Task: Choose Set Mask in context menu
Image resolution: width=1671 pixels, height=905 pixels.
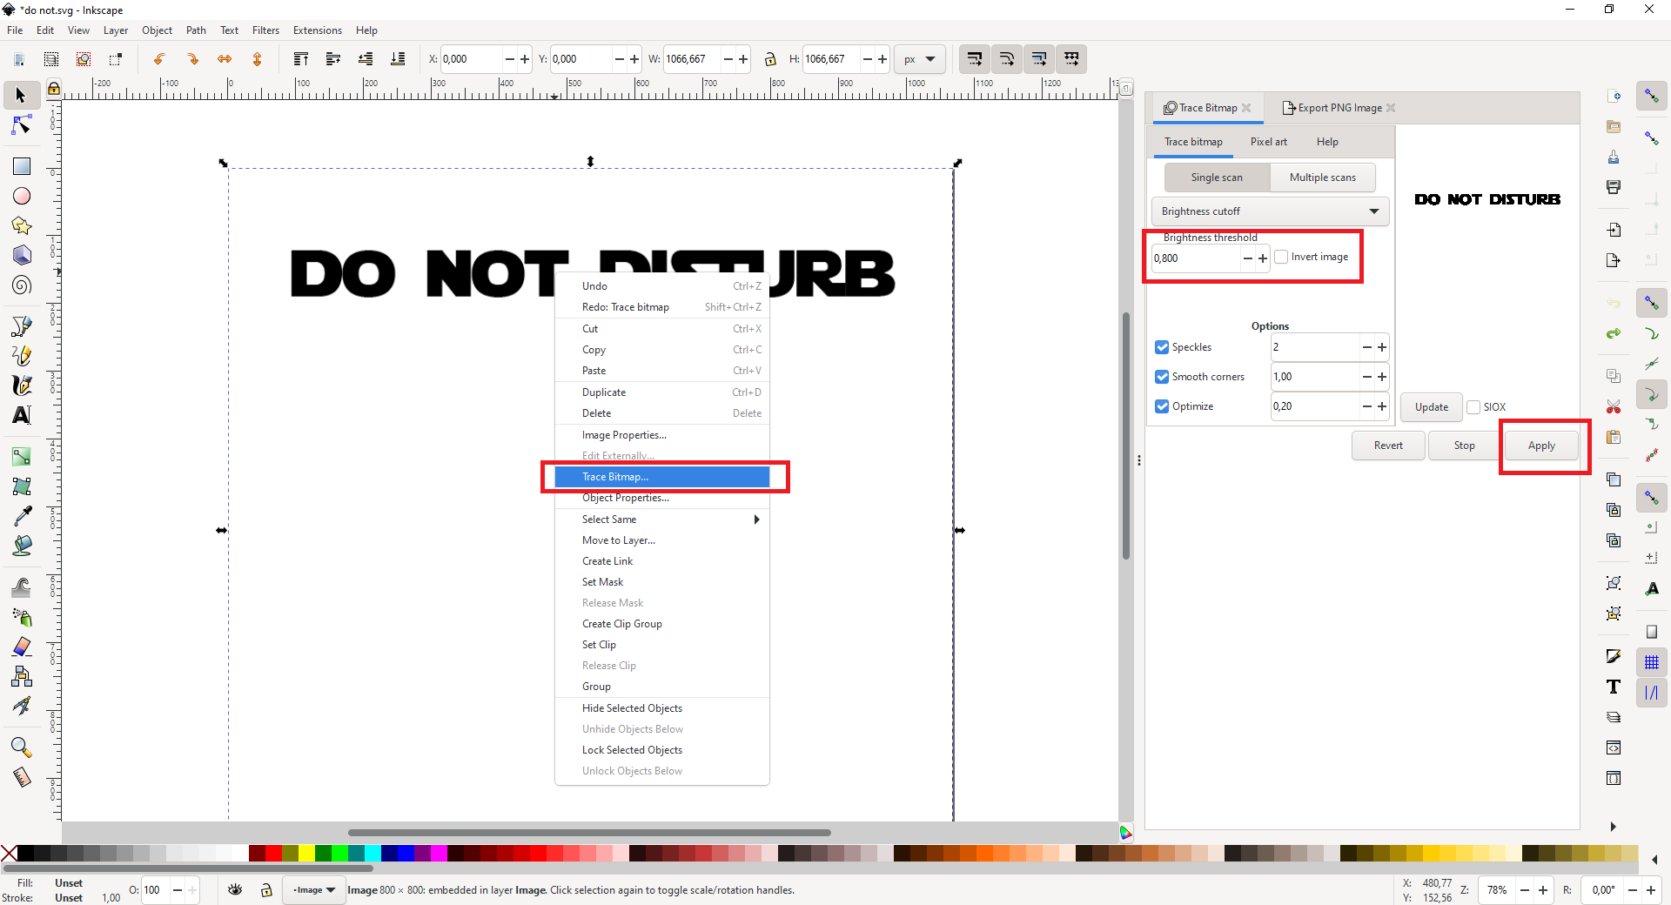Action: click(x=661, y=582)
